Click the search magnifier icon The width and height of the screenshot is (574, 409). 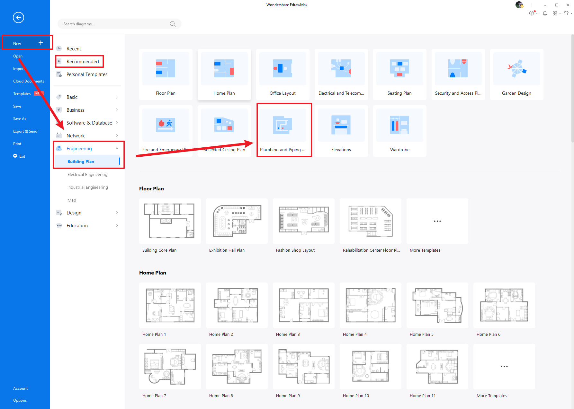pyautogui.click(x=173, y=24)
